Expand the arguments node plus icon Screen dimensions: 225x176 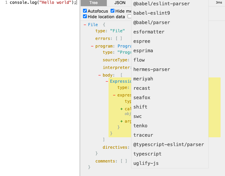point(121,121)
